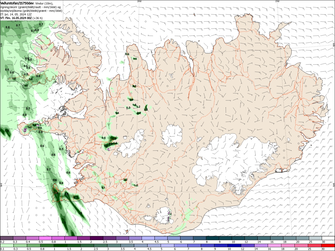
Task: Pick purple lower swatch between 12 and 14
Action: click(248, 246)
